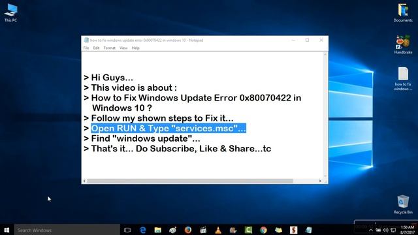
Task: Open the Windows Start menu
Action: pyautogui.click(x=7, y=230)
